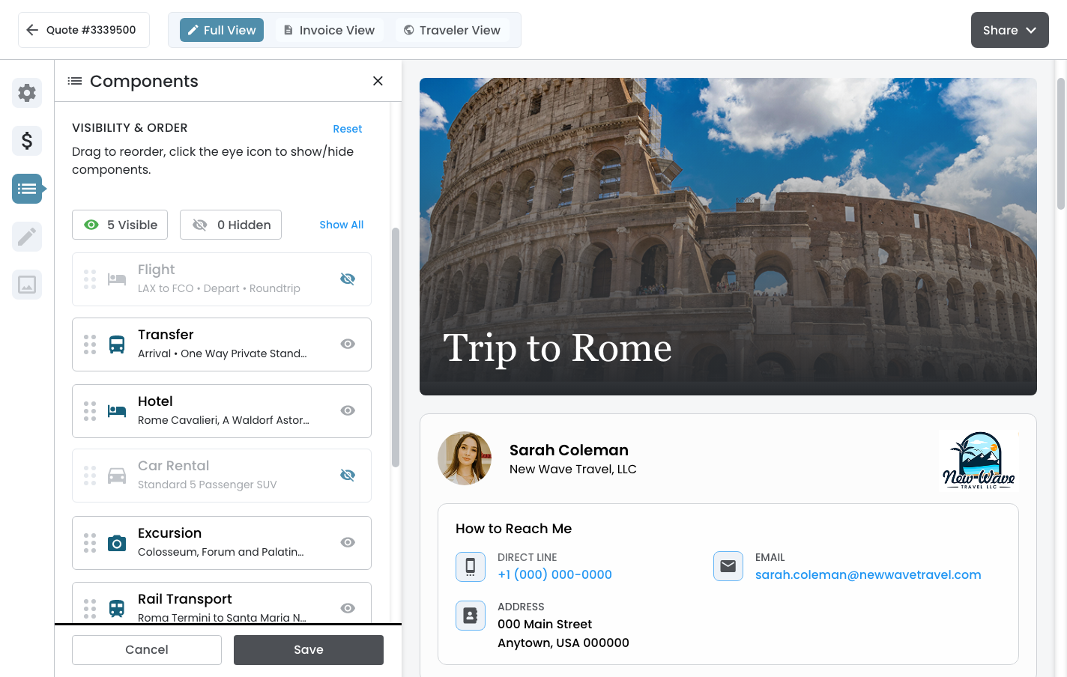Image resolution: width=1067 pixels, height=677 pixels.
Task: Select the components list sidebar icon
Action: click(27, 189)
